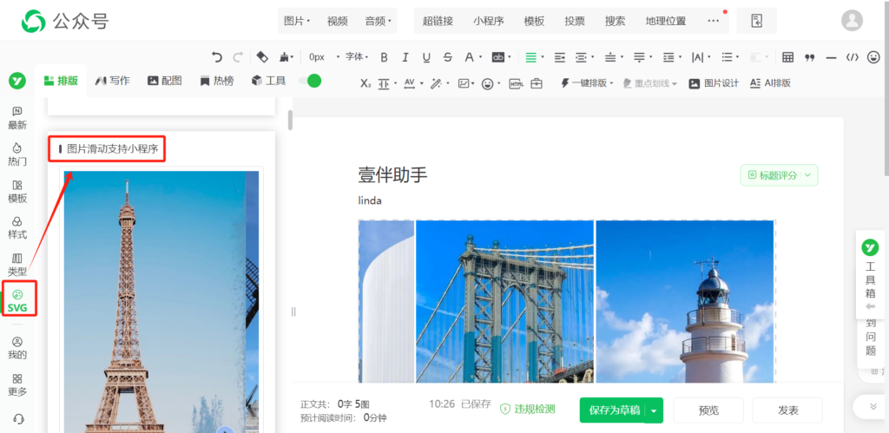Open the 更多 sidebar section
Viewport: 889px width, 433px height.
tap(17, 384)
